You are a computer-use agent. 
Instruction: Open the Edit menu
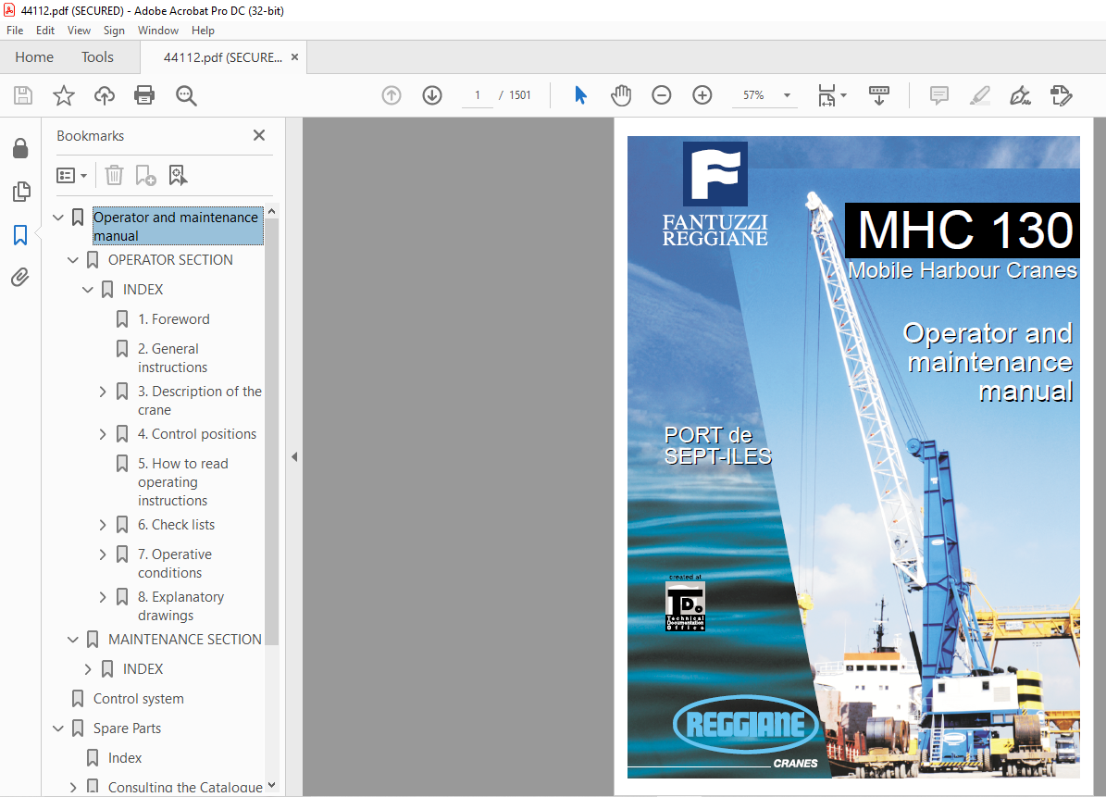tap(45, 31)
